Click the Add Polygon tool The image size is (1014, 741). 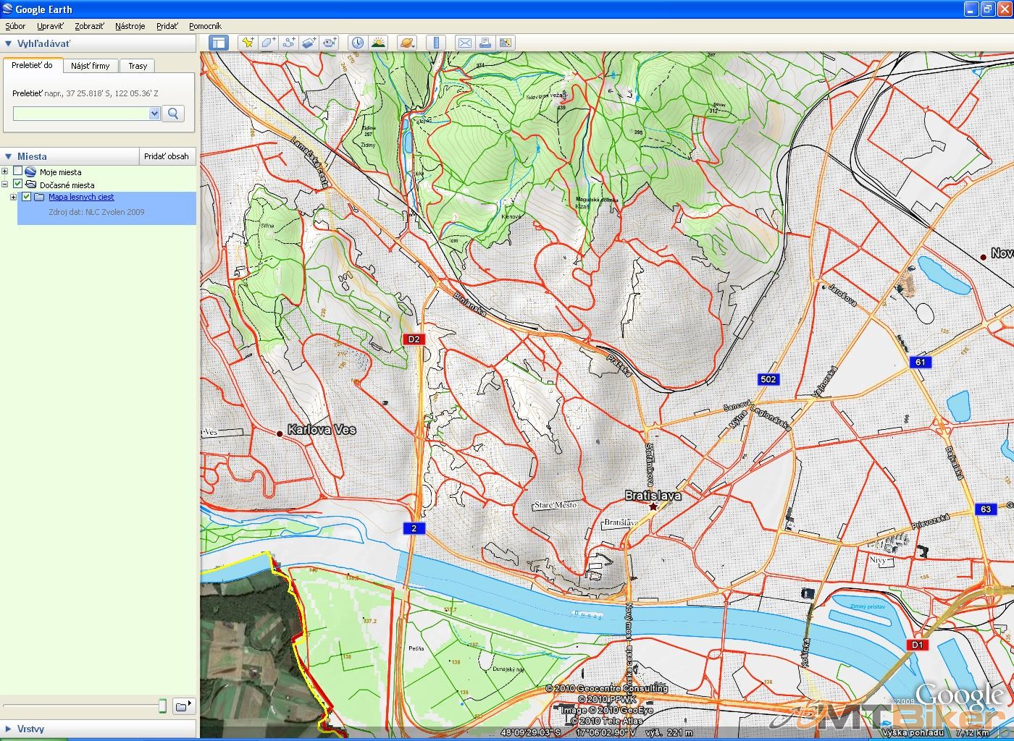tap(268, 43)
